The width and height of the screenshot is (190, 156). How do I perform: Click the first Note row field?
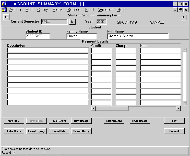click(160, 50)
